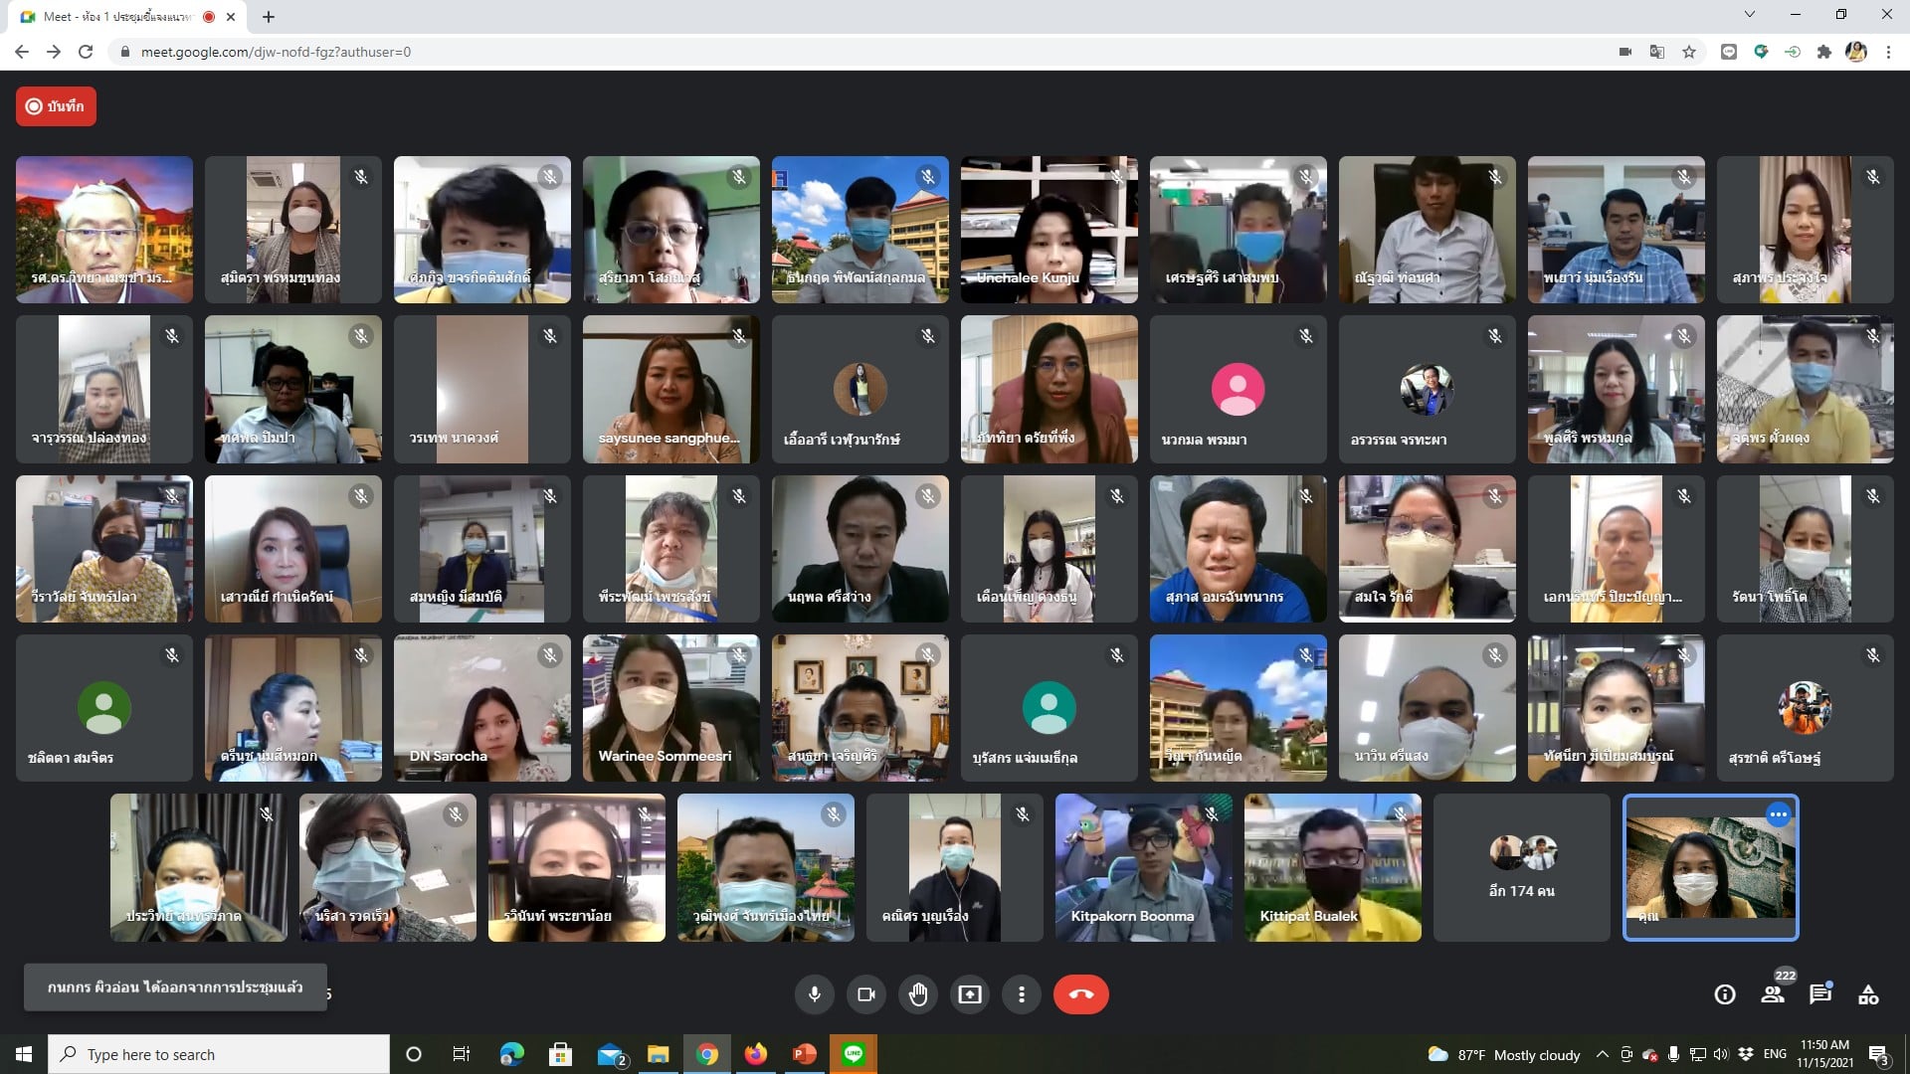Show the participants list icon

(1773, 994)
